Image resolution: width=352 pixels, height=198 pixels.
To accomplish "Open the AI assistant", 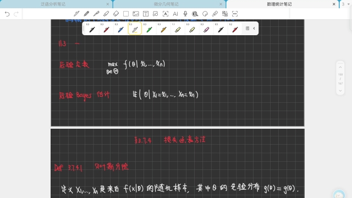I will pyautogui.click(x=175, y=14).
